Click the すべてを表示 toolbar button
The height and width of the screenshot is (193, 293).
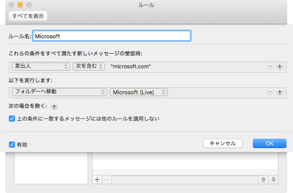(28, 16)
